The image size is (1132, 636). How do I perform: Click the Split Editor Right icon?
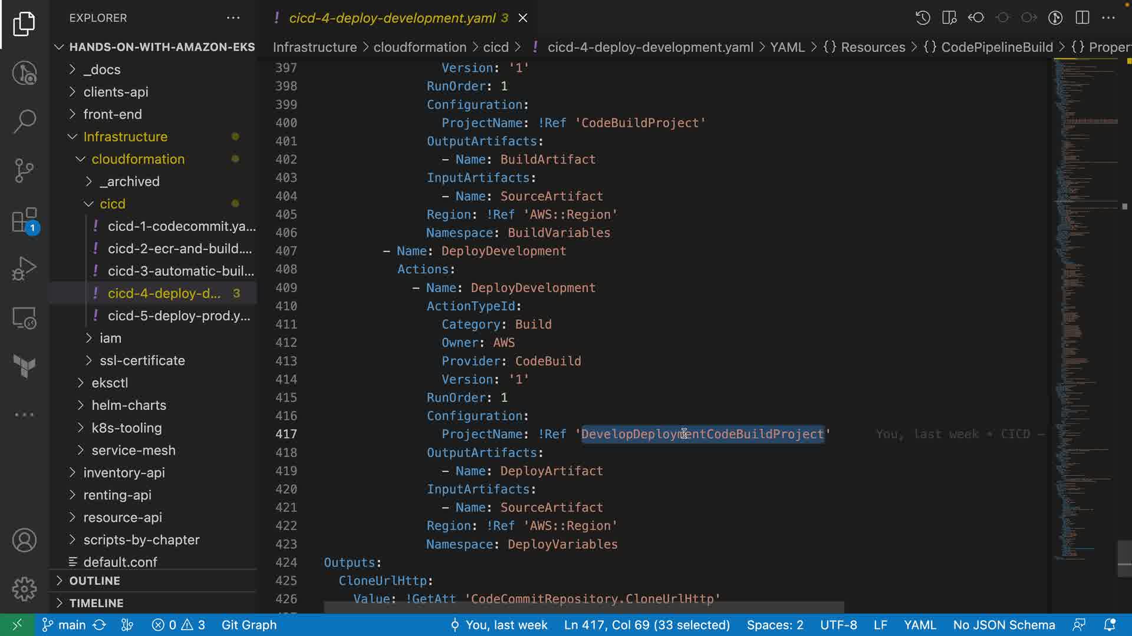1082,18
